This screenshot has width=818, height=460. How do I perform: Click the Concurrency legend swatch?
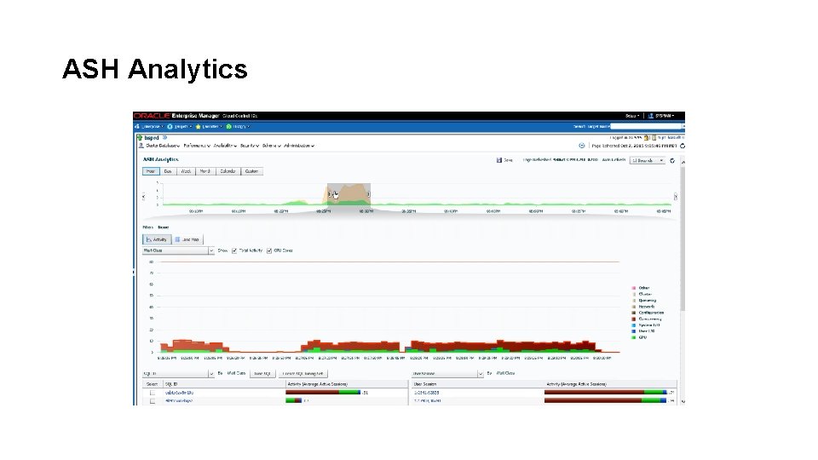pyautogui.click(x=634, y=319)
